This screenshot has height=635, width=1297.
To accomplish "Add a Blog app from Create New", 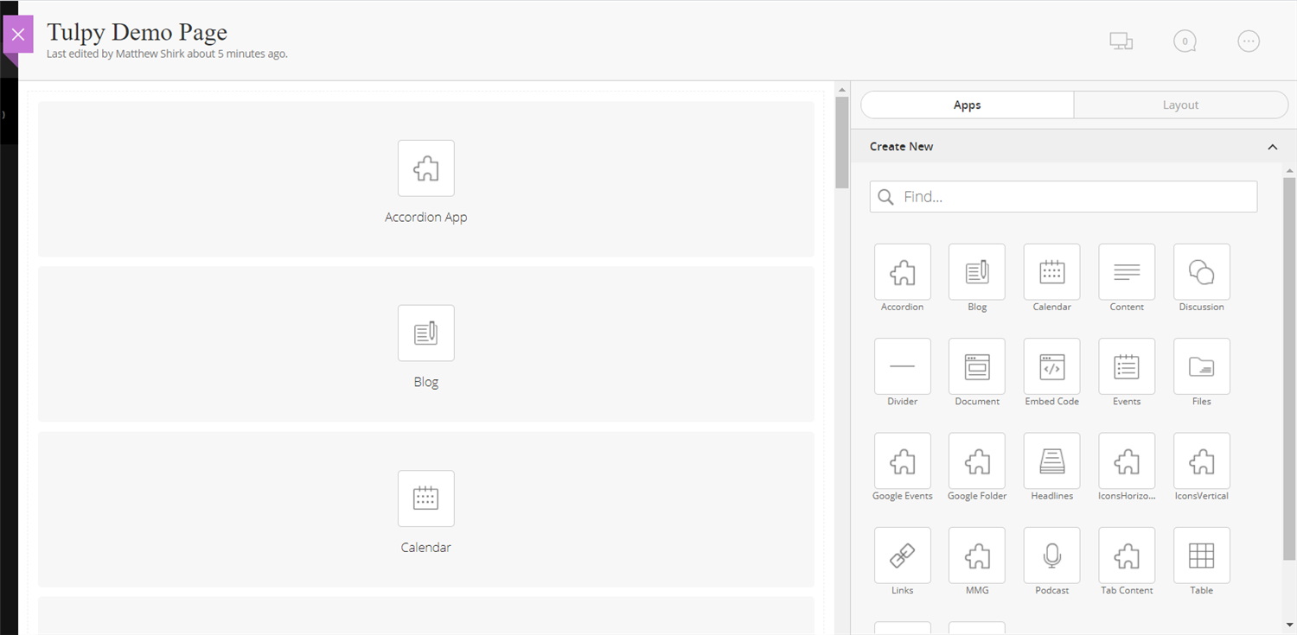I will pyautogui.click(x=977, y=272).
